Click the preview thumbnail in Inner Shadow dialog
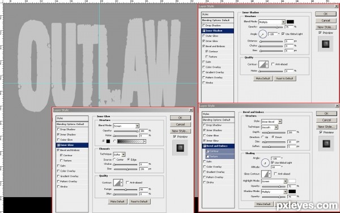340x213 pixels. click(x=325, y=44)
